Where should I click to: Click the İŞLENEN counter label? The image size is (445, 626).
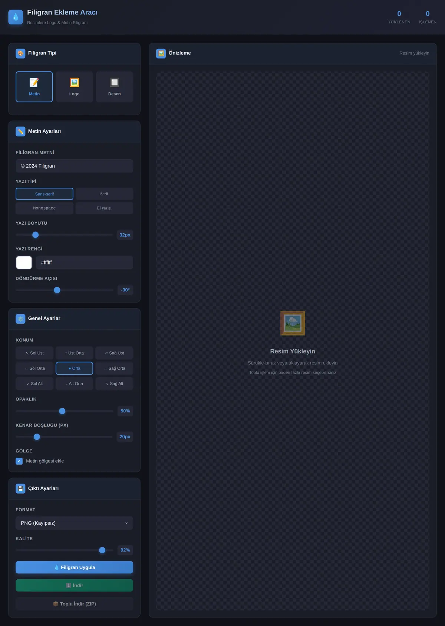click(x=428, y=22)
